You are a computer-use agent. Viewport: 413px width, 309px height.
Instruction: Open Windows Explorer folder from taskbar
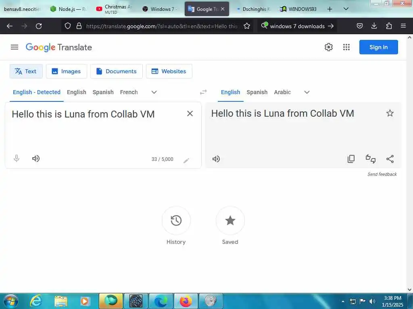tap(61, 301)
